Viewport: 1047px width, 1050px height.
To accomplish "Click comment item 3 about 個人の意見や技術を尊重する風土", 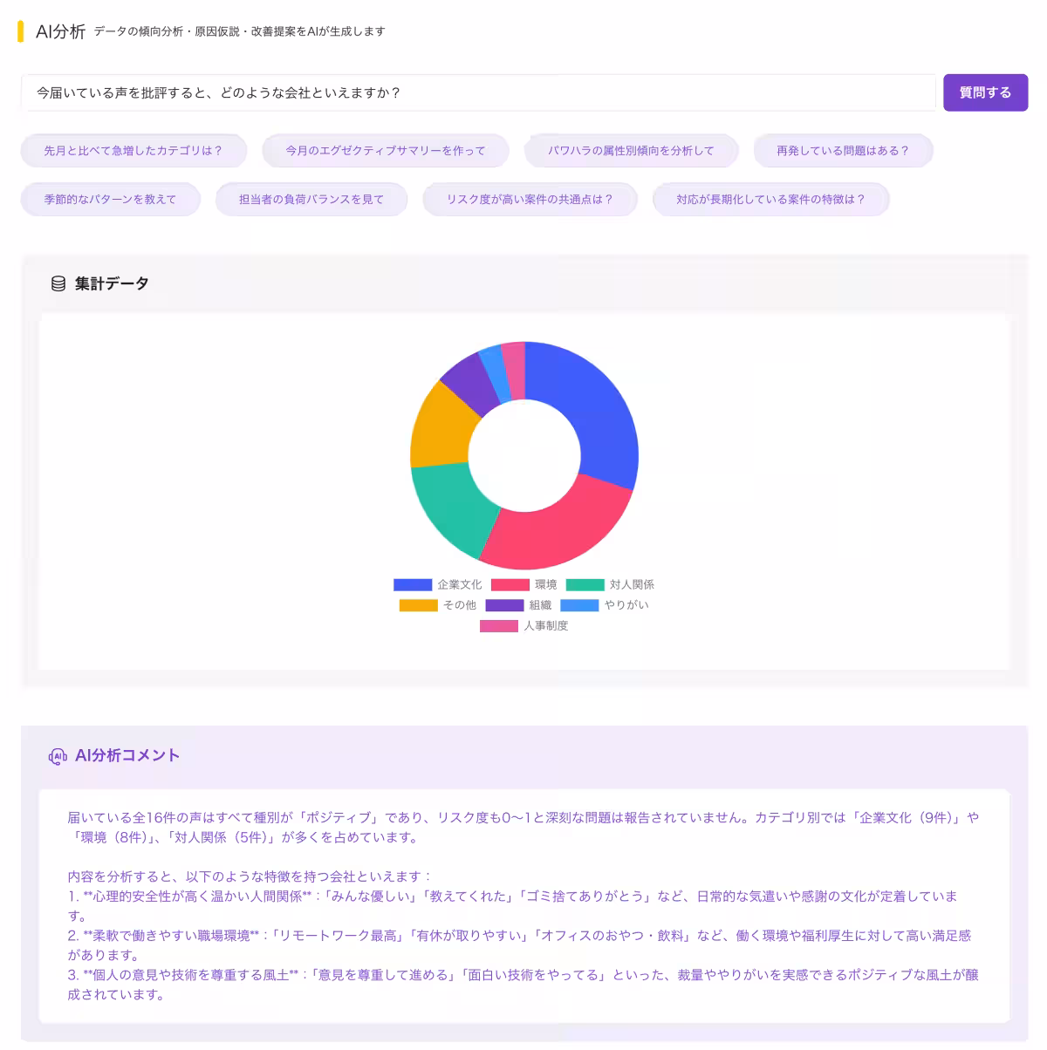I will [x=523, y=985].
